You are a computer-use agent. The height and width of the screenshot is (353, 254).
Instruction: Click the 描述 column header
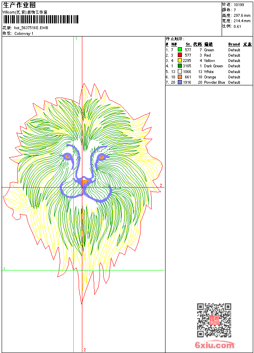point(208,44)
